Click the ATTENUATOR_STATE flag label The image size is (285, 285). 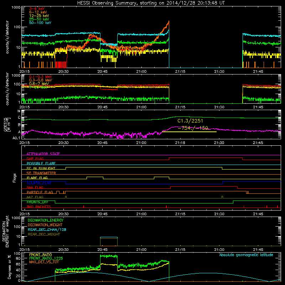coord(43,154)
